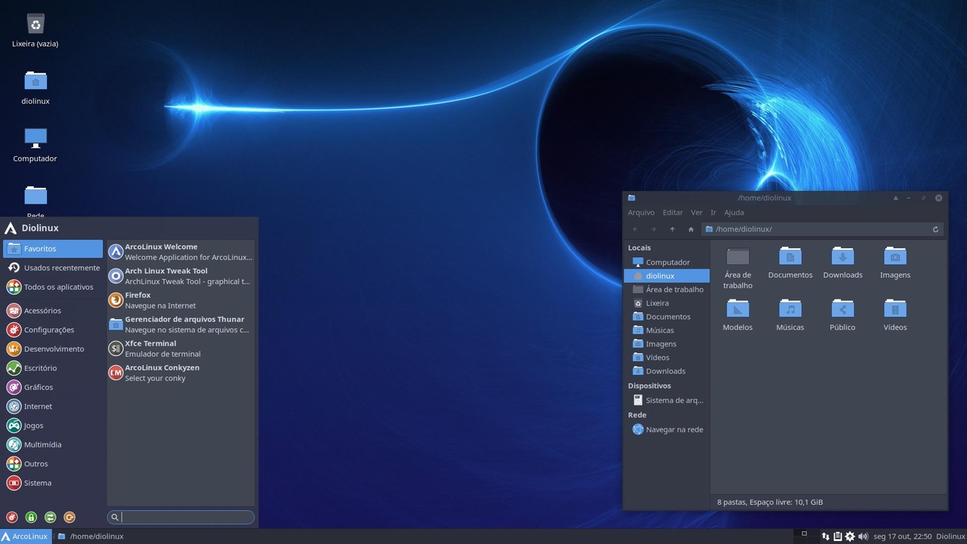The width and height of the screenshot is (967, 544).
Task: Open the Computador desktop icon
Action: pos(35,142)
